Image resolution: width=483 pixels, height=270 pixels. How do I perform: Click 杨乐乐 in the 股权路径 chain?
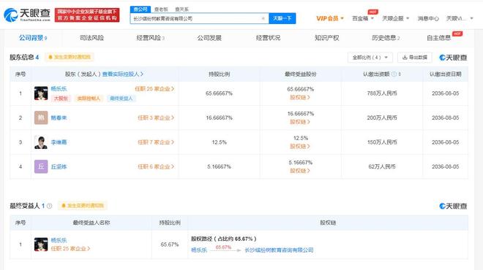(199, 250)
